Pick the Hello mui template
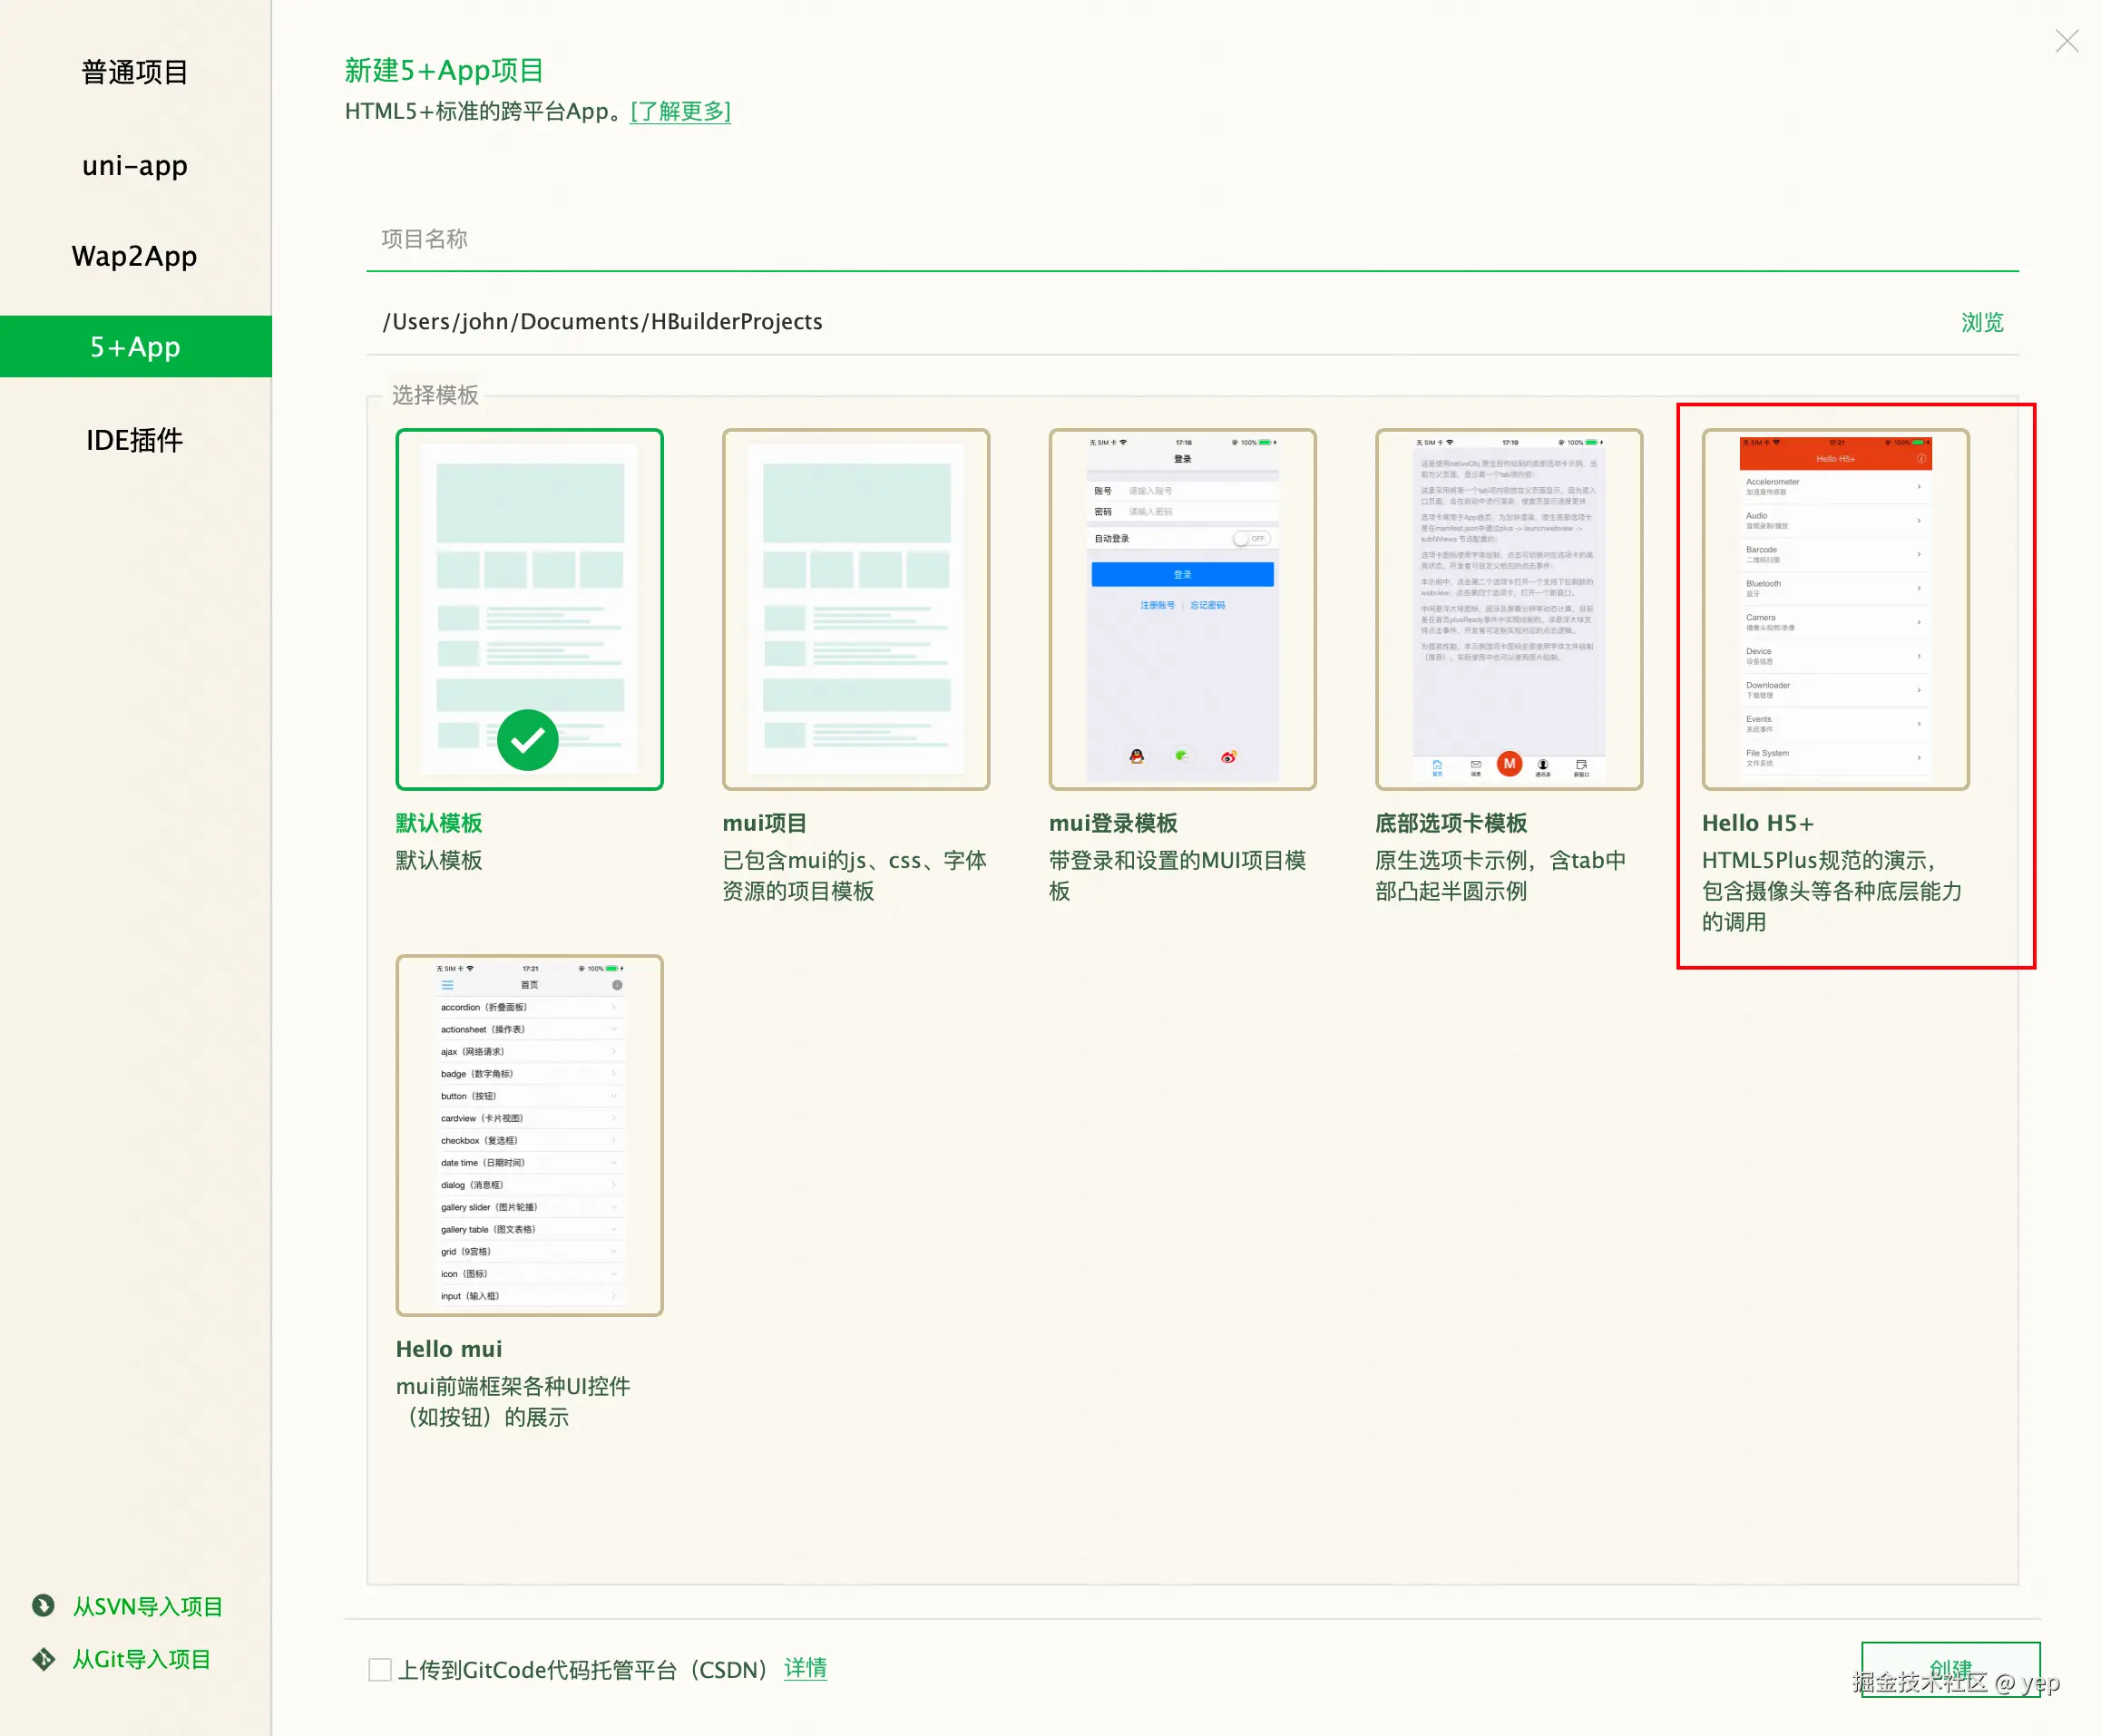This screenshot has height=1736, width=2101. (x=529, y=1135)
